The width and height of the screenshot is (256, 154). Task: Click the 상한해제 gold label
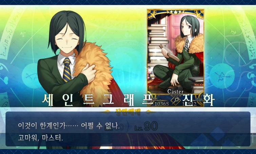click(x=128, y=112)
